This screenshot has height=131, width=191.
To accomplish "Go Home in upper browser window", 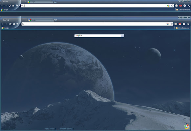I will pyautogui.click(x=13, y=6).
